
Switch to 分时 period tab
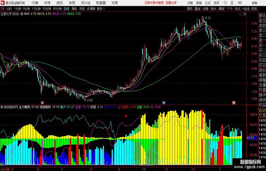[x=9, y=9]
